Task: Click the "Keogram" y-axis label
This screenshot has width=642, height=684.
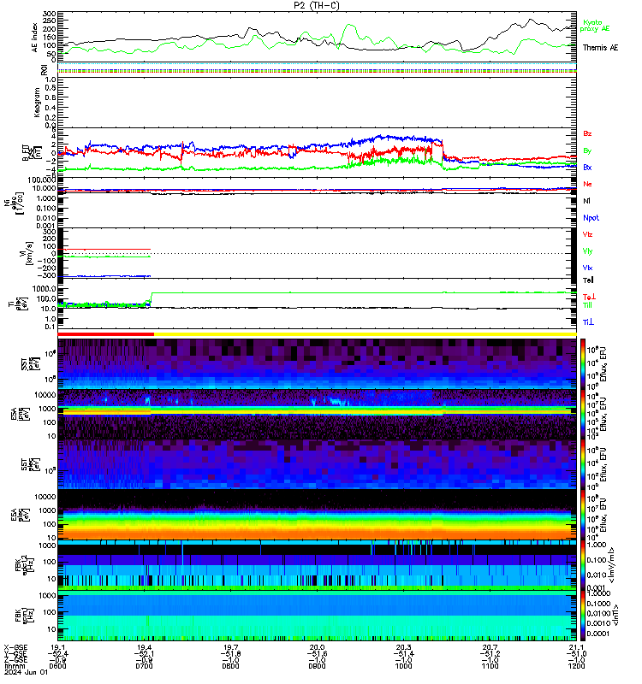Action: [37, 103]
